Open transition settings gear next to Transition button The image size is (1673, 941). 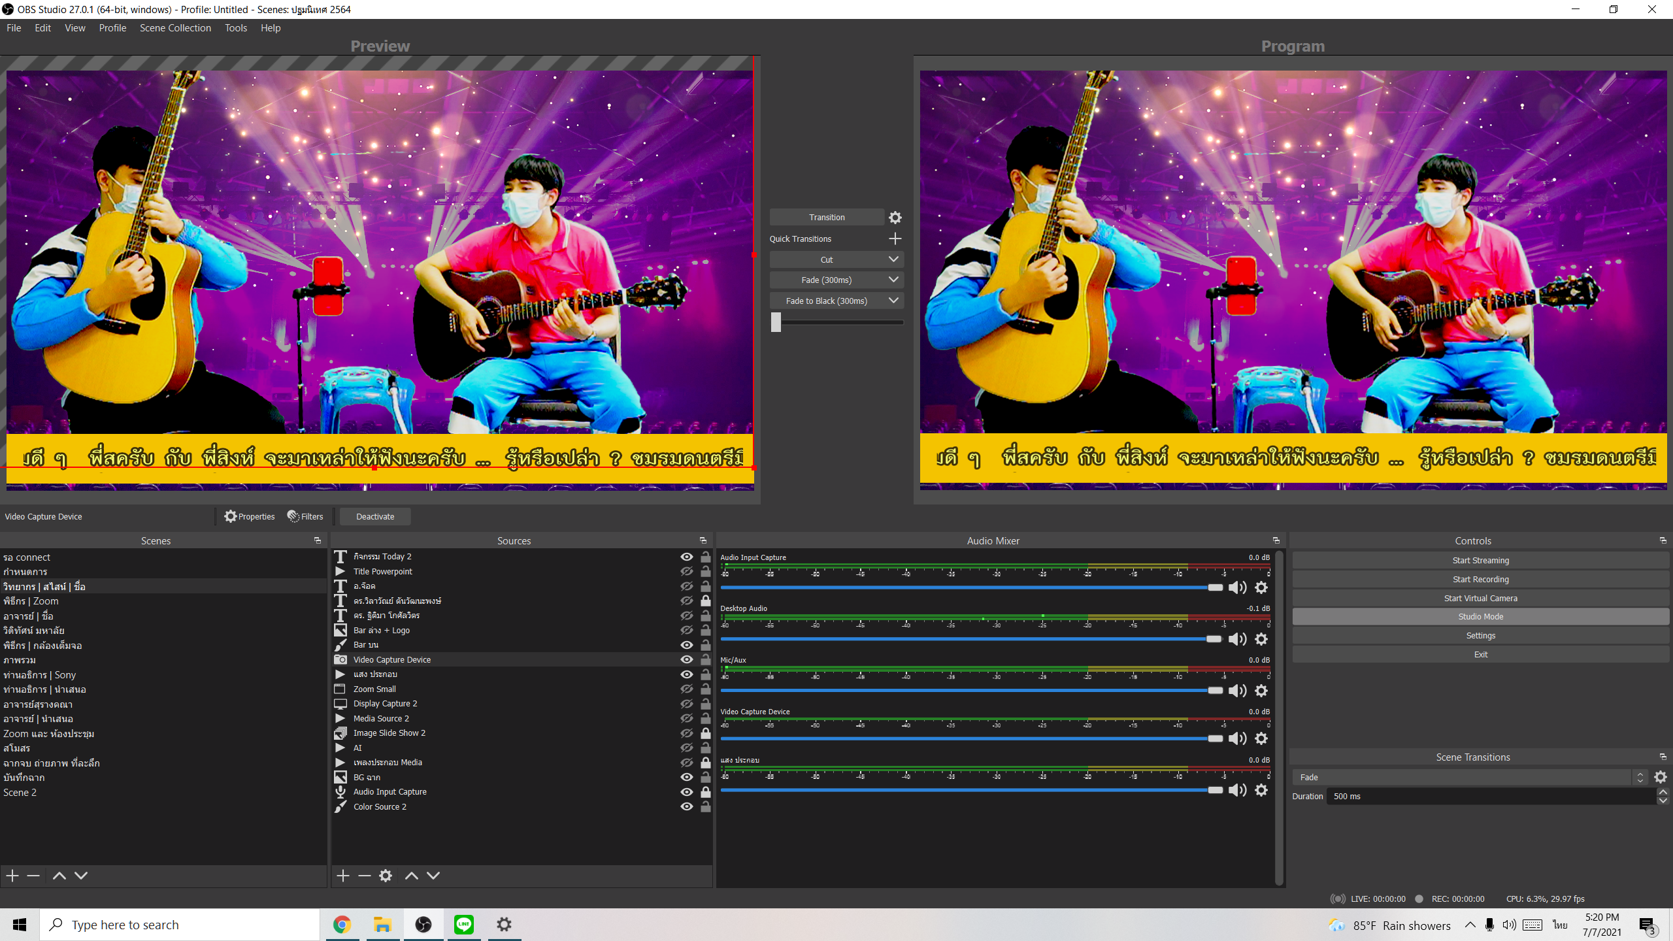click(x=895, y=218)
